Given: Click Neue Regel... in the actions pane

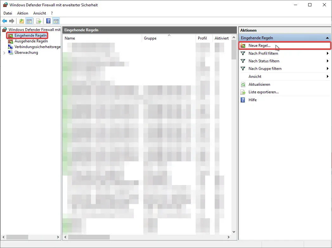Looking at the screenshot, I should (285, 46).
